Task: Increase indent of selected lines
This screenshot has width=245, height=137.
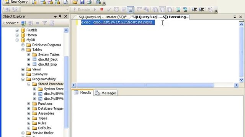Action: click(x=201, y=10)
